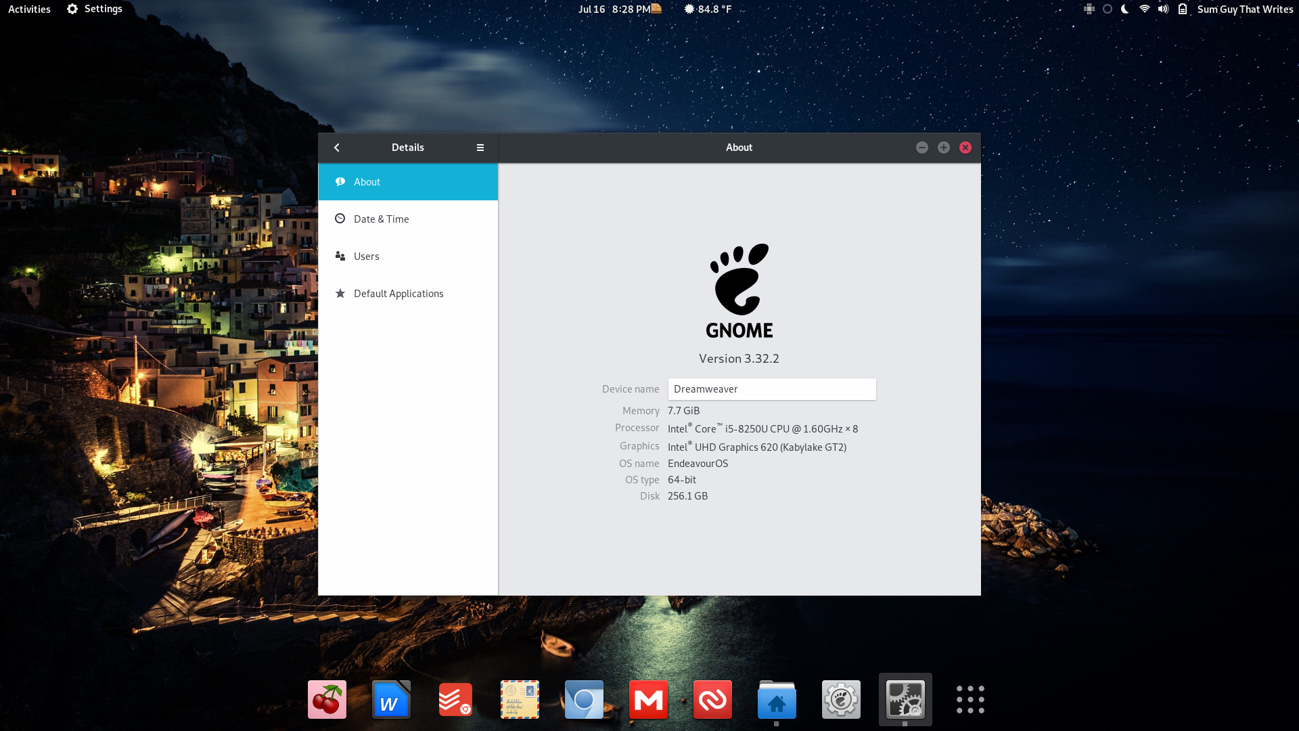This screenshot has width=1299, height=731.
Task: Close the Settings window
Action: (965, 148)
